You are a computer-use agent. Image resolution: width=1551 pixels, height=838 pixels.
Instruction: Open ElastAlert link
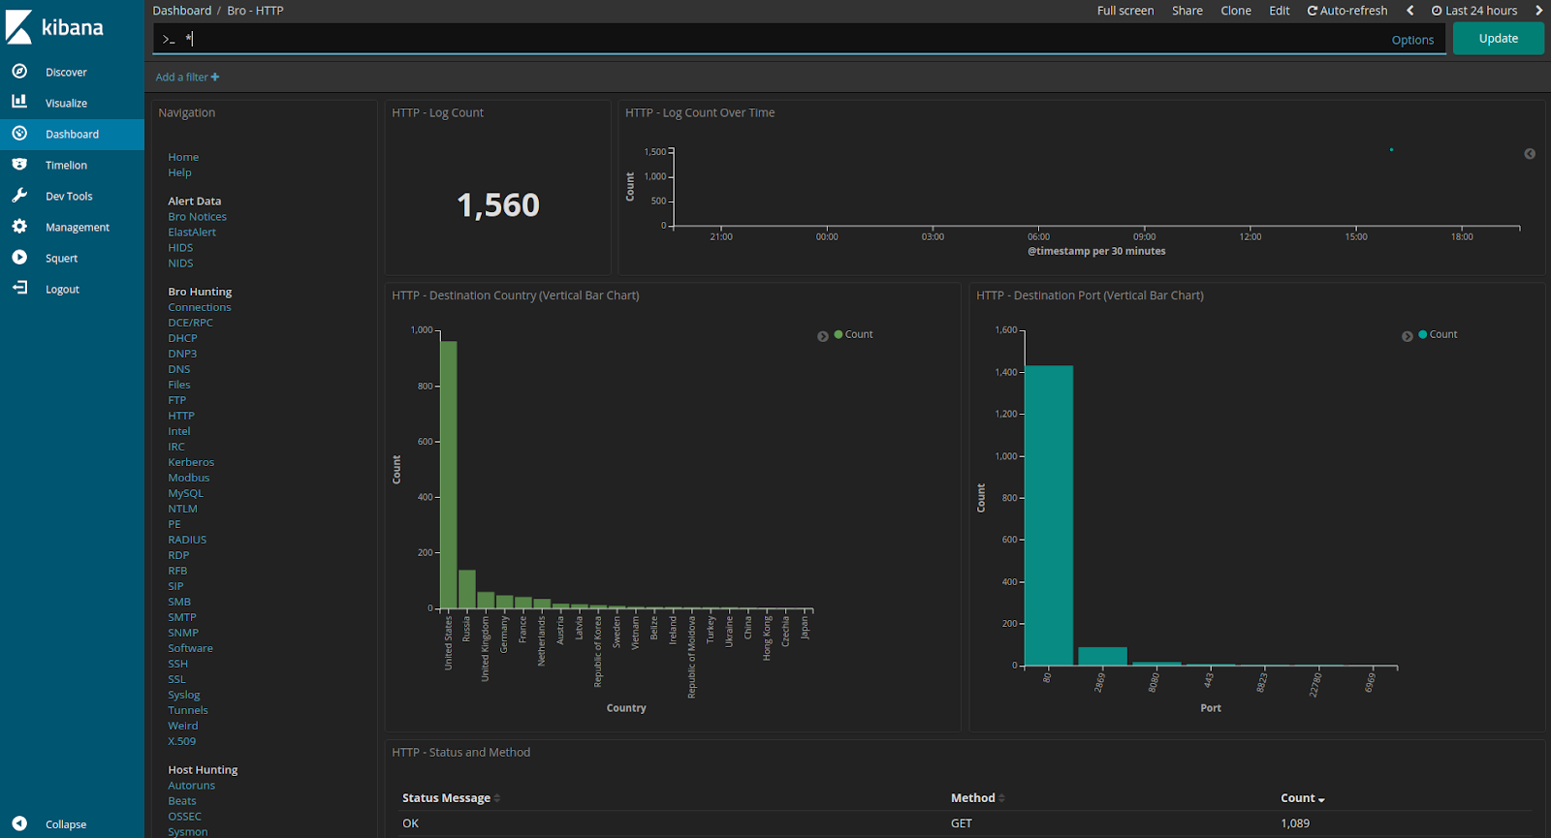pyautogui.click(x=192, y=233)
